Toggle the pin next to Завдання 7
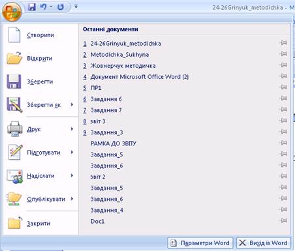Image resolution: width=295 pixels, height=251 pixels. (x=283, y=110)
